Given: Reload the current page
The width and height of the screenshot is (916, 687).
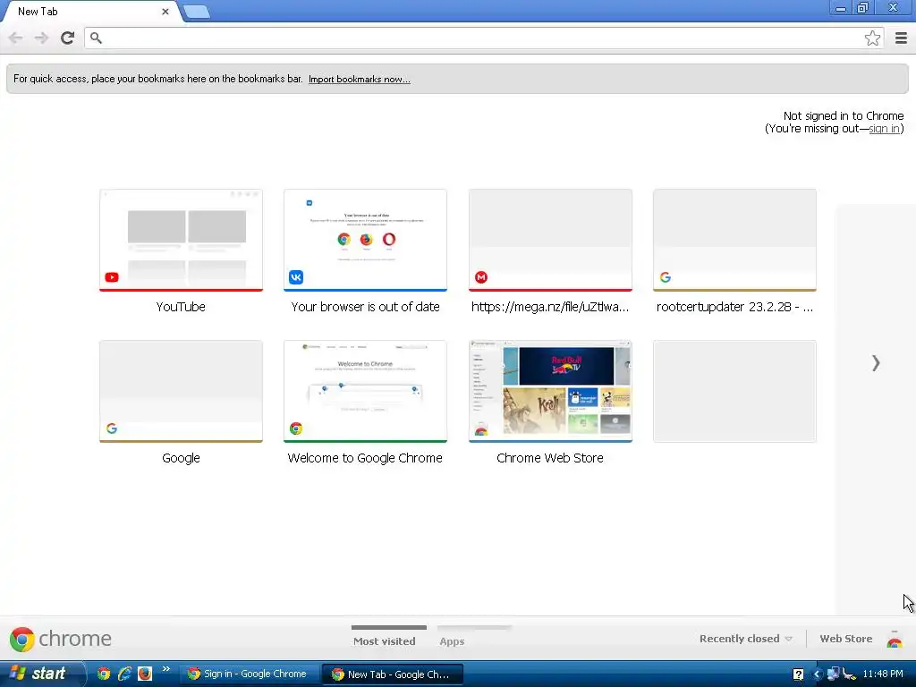Looking at the screenshot, I should tap(68, 38).
